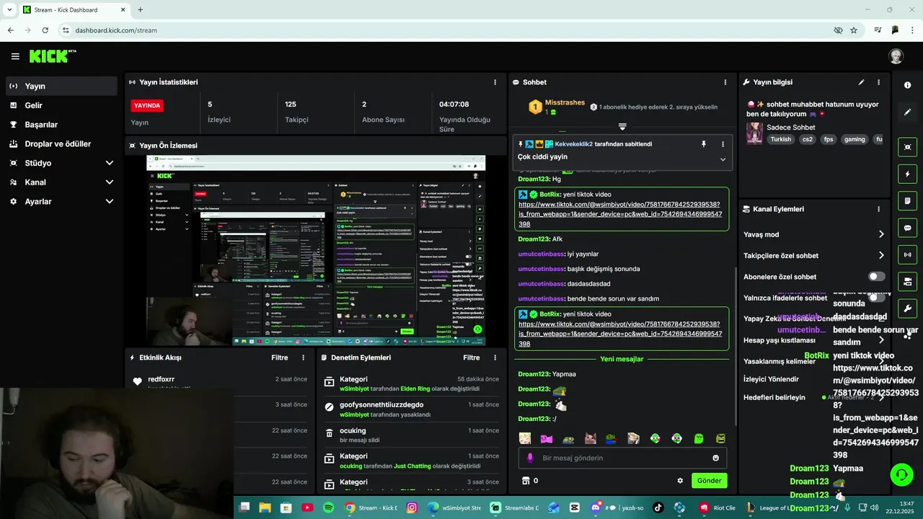The image size is (923, 519).
Task: Go to Droplar ve ödüller in sidebar
Action: [x=61, y=143]
